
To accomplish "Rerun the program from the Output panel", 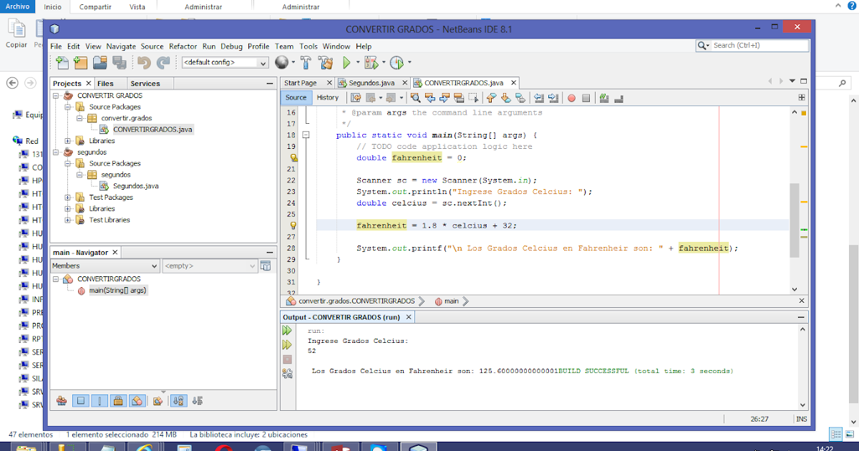I will pos(287,331).
